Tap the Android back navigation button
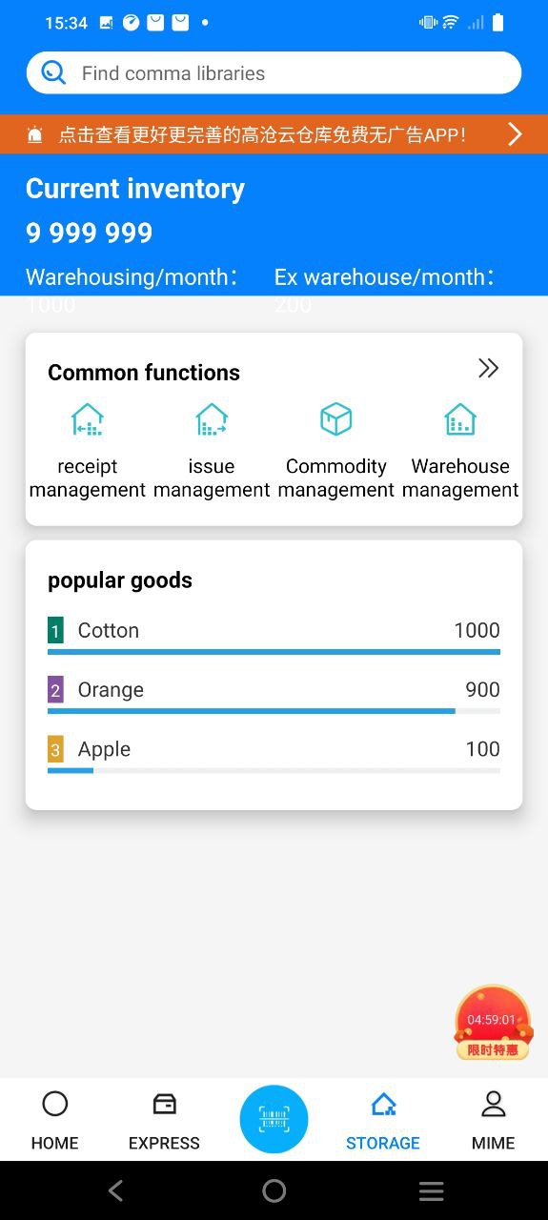548x1220 pixels. (115, 1190)
